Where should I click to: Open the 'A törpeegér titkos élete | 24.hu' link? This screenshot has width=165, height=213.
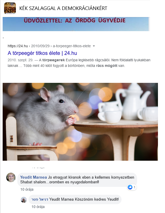[x=42, y=53]
